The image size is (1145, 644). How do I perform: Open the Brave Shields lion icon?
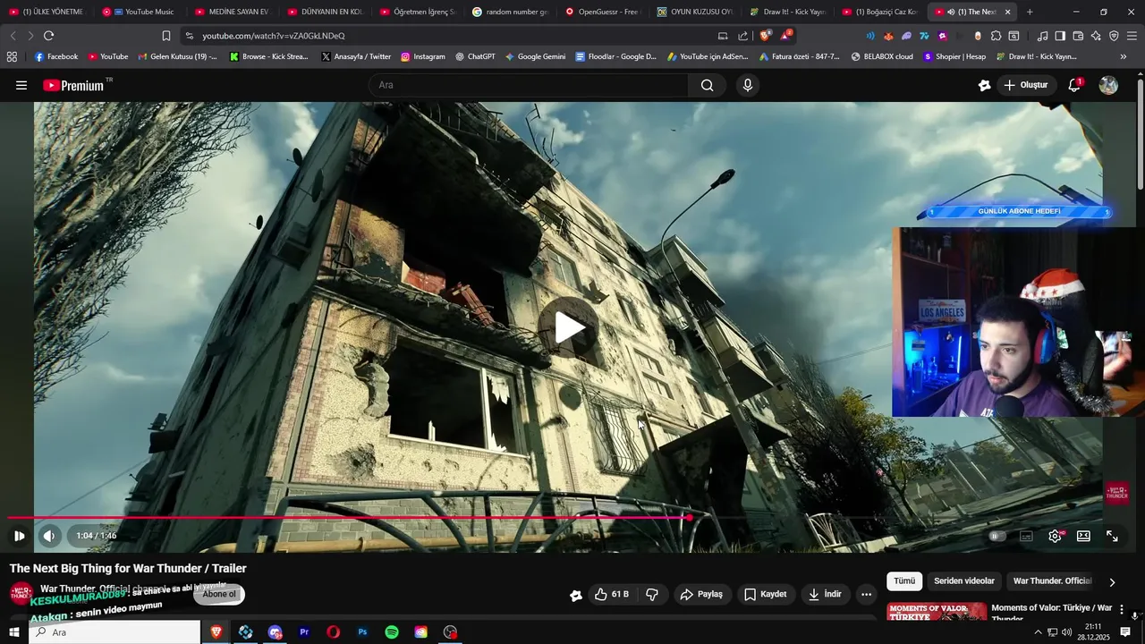click(x=765, y=36)
